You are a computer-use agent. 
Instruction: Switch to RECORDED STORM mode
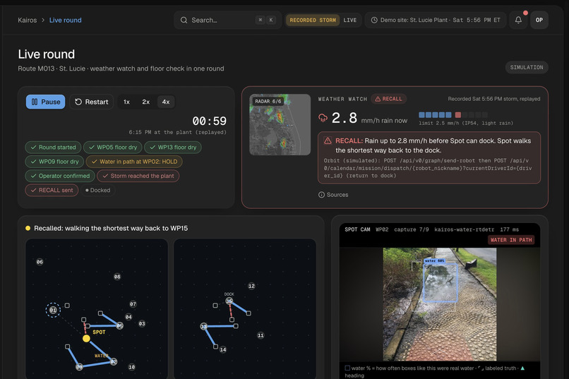click(313, 20)
